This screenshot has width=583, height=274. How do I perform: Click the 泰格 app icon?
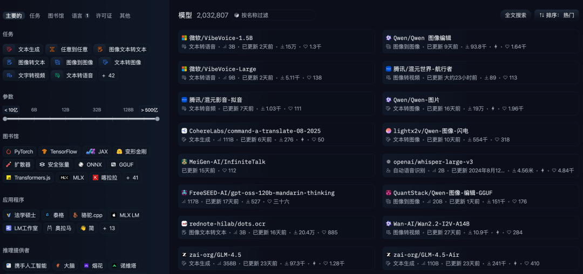47,215
